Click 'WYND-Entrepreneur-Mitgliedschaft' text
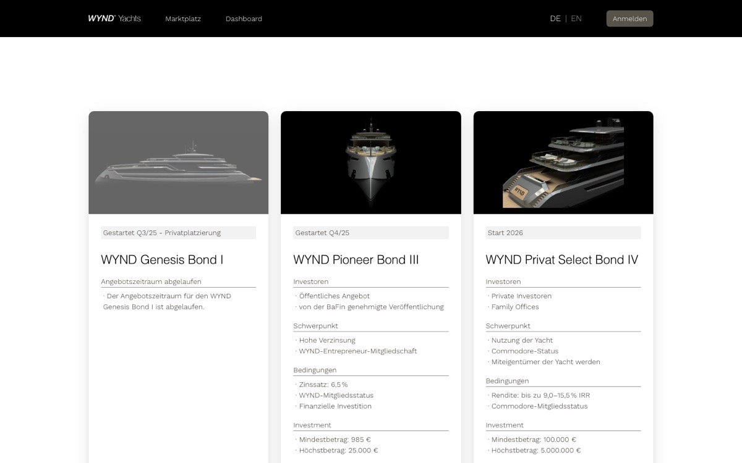The width and height of the screenshot is (742, 463). 358,351
